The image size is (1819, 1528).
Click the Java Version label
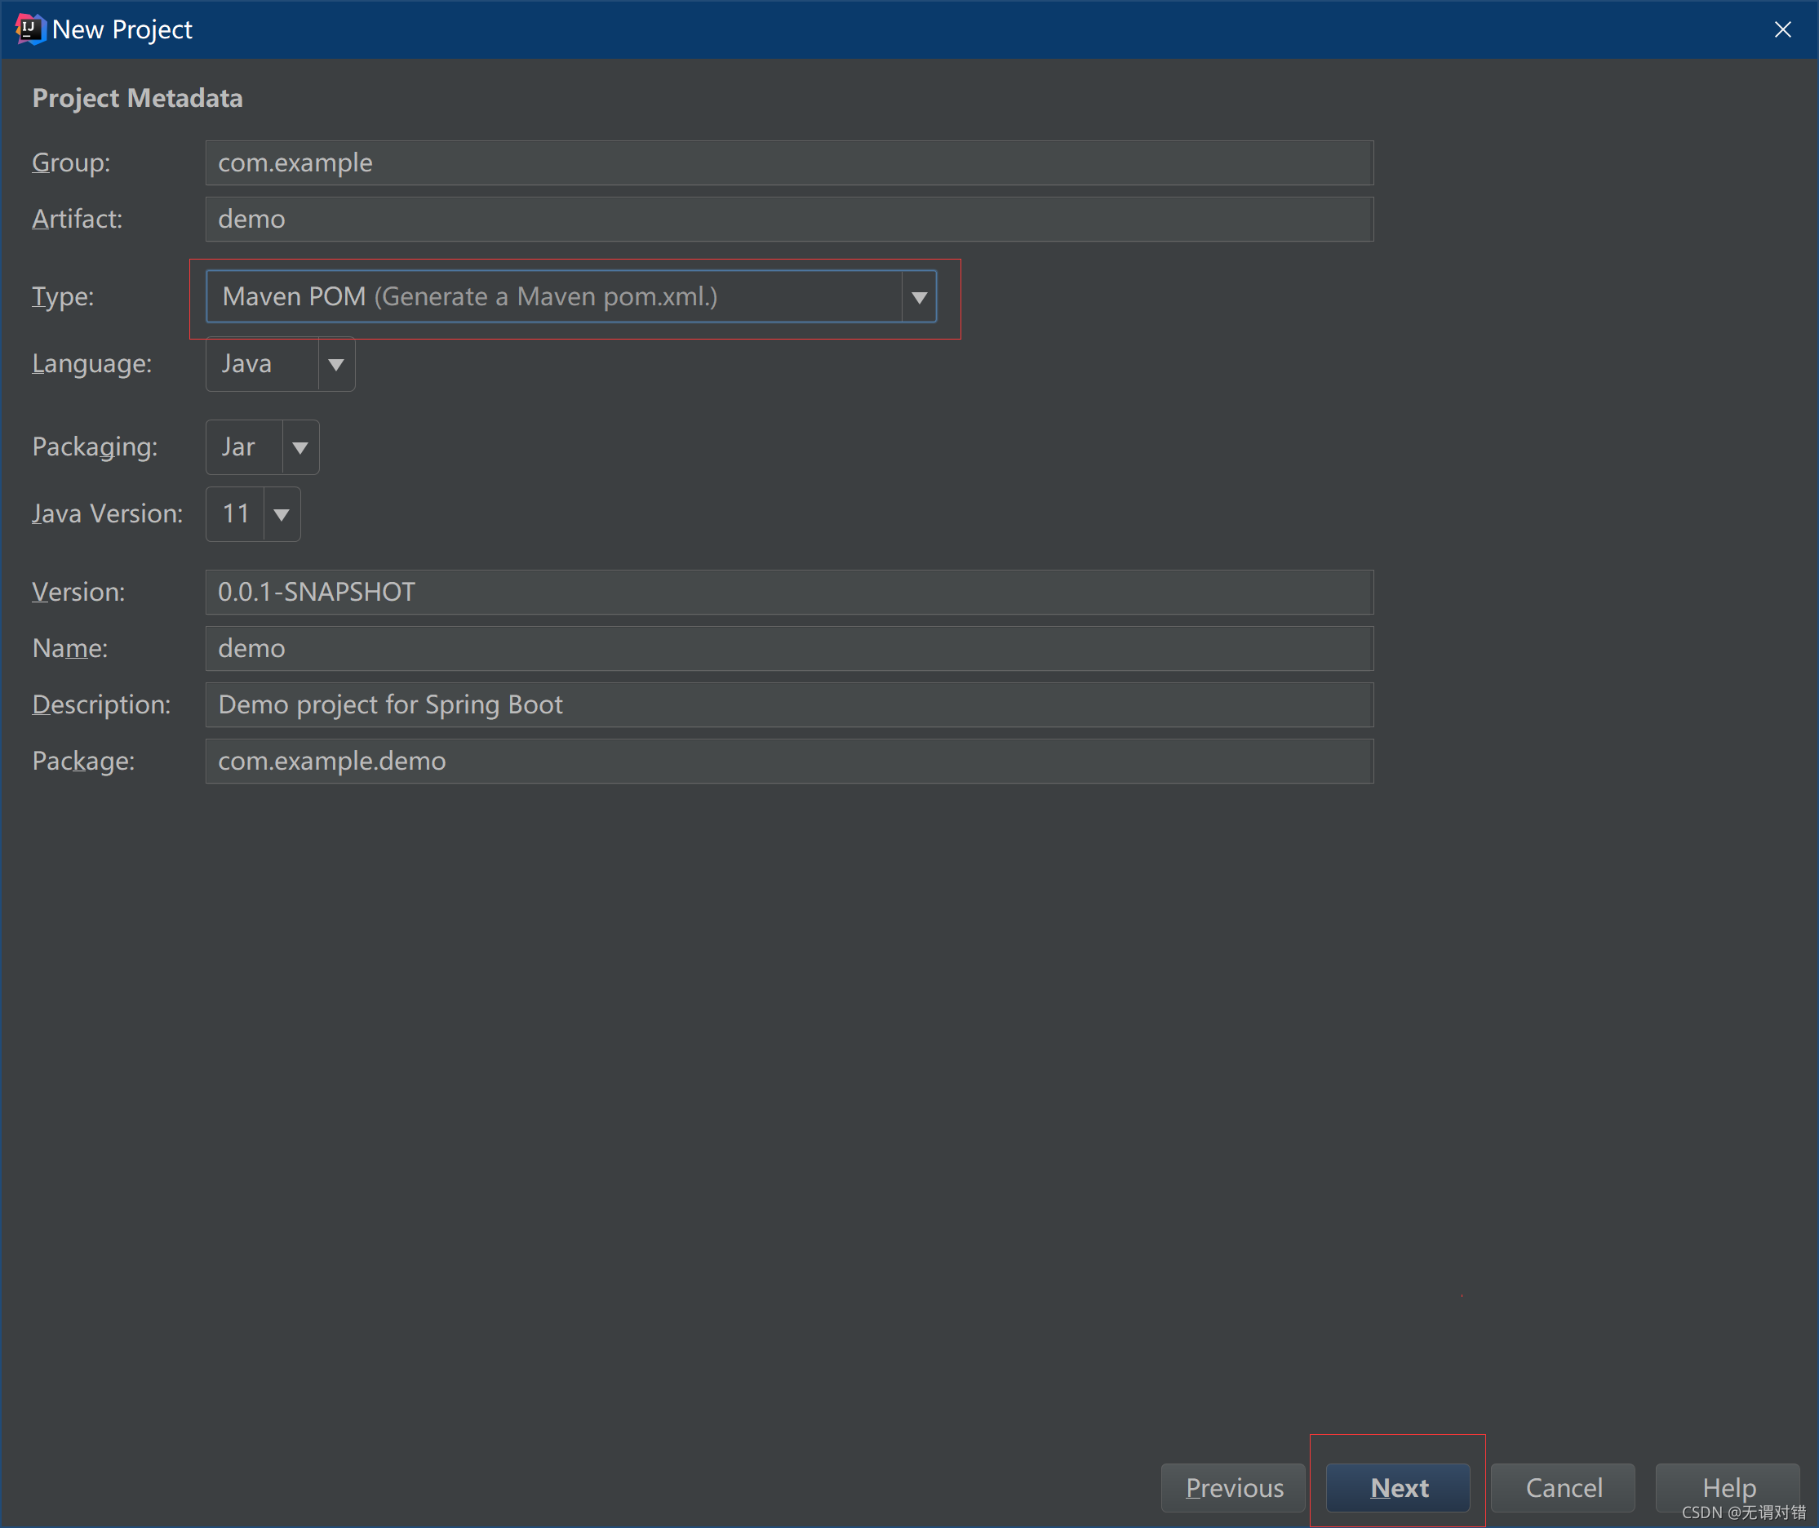(108, 513)
